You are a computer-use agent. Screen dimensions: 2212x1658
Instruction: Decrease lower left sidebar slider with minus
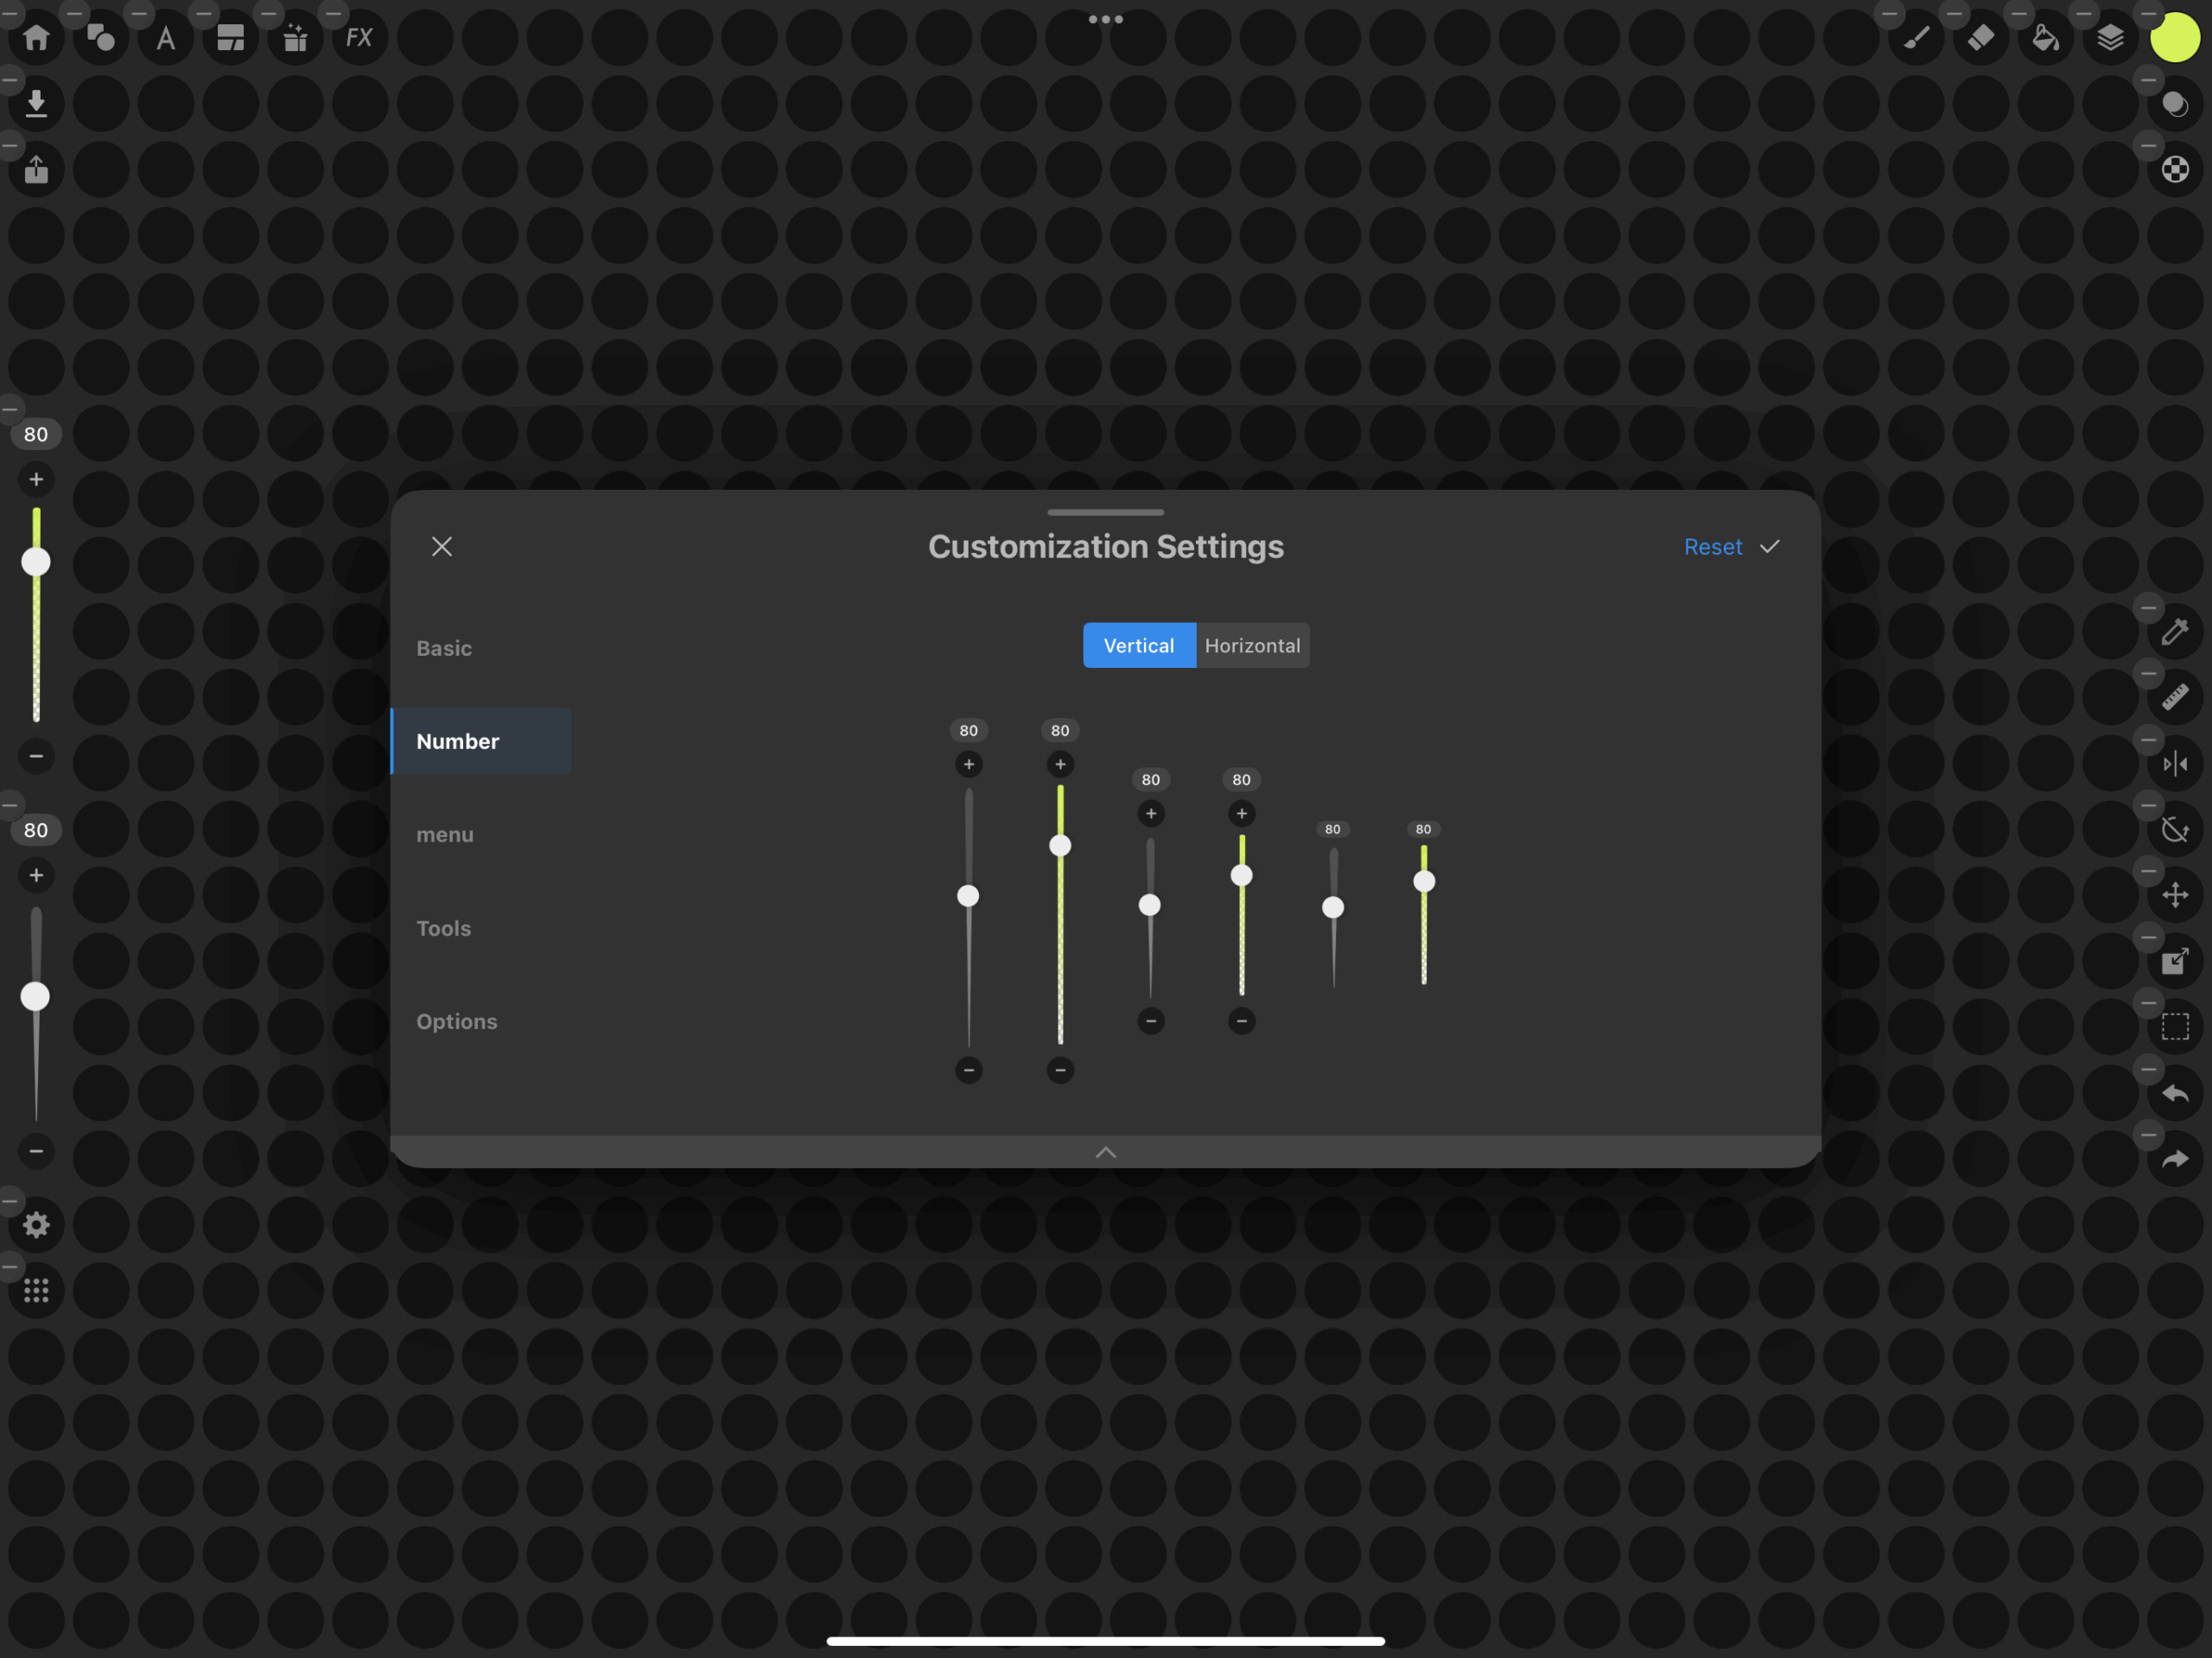tap(36, 1152)
